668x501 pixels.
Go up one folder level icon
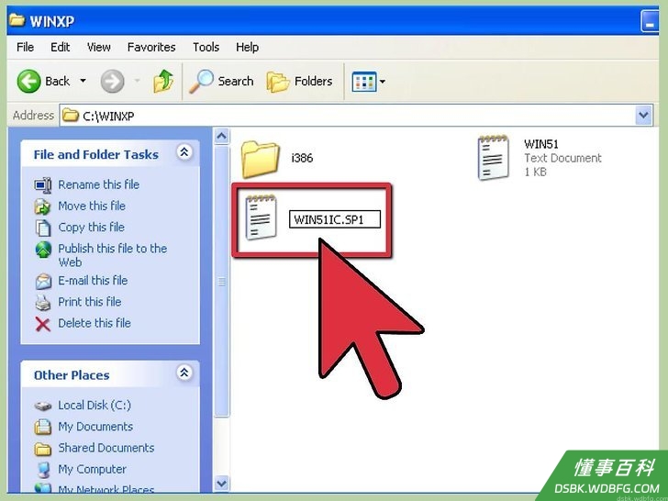pos(163,81)
